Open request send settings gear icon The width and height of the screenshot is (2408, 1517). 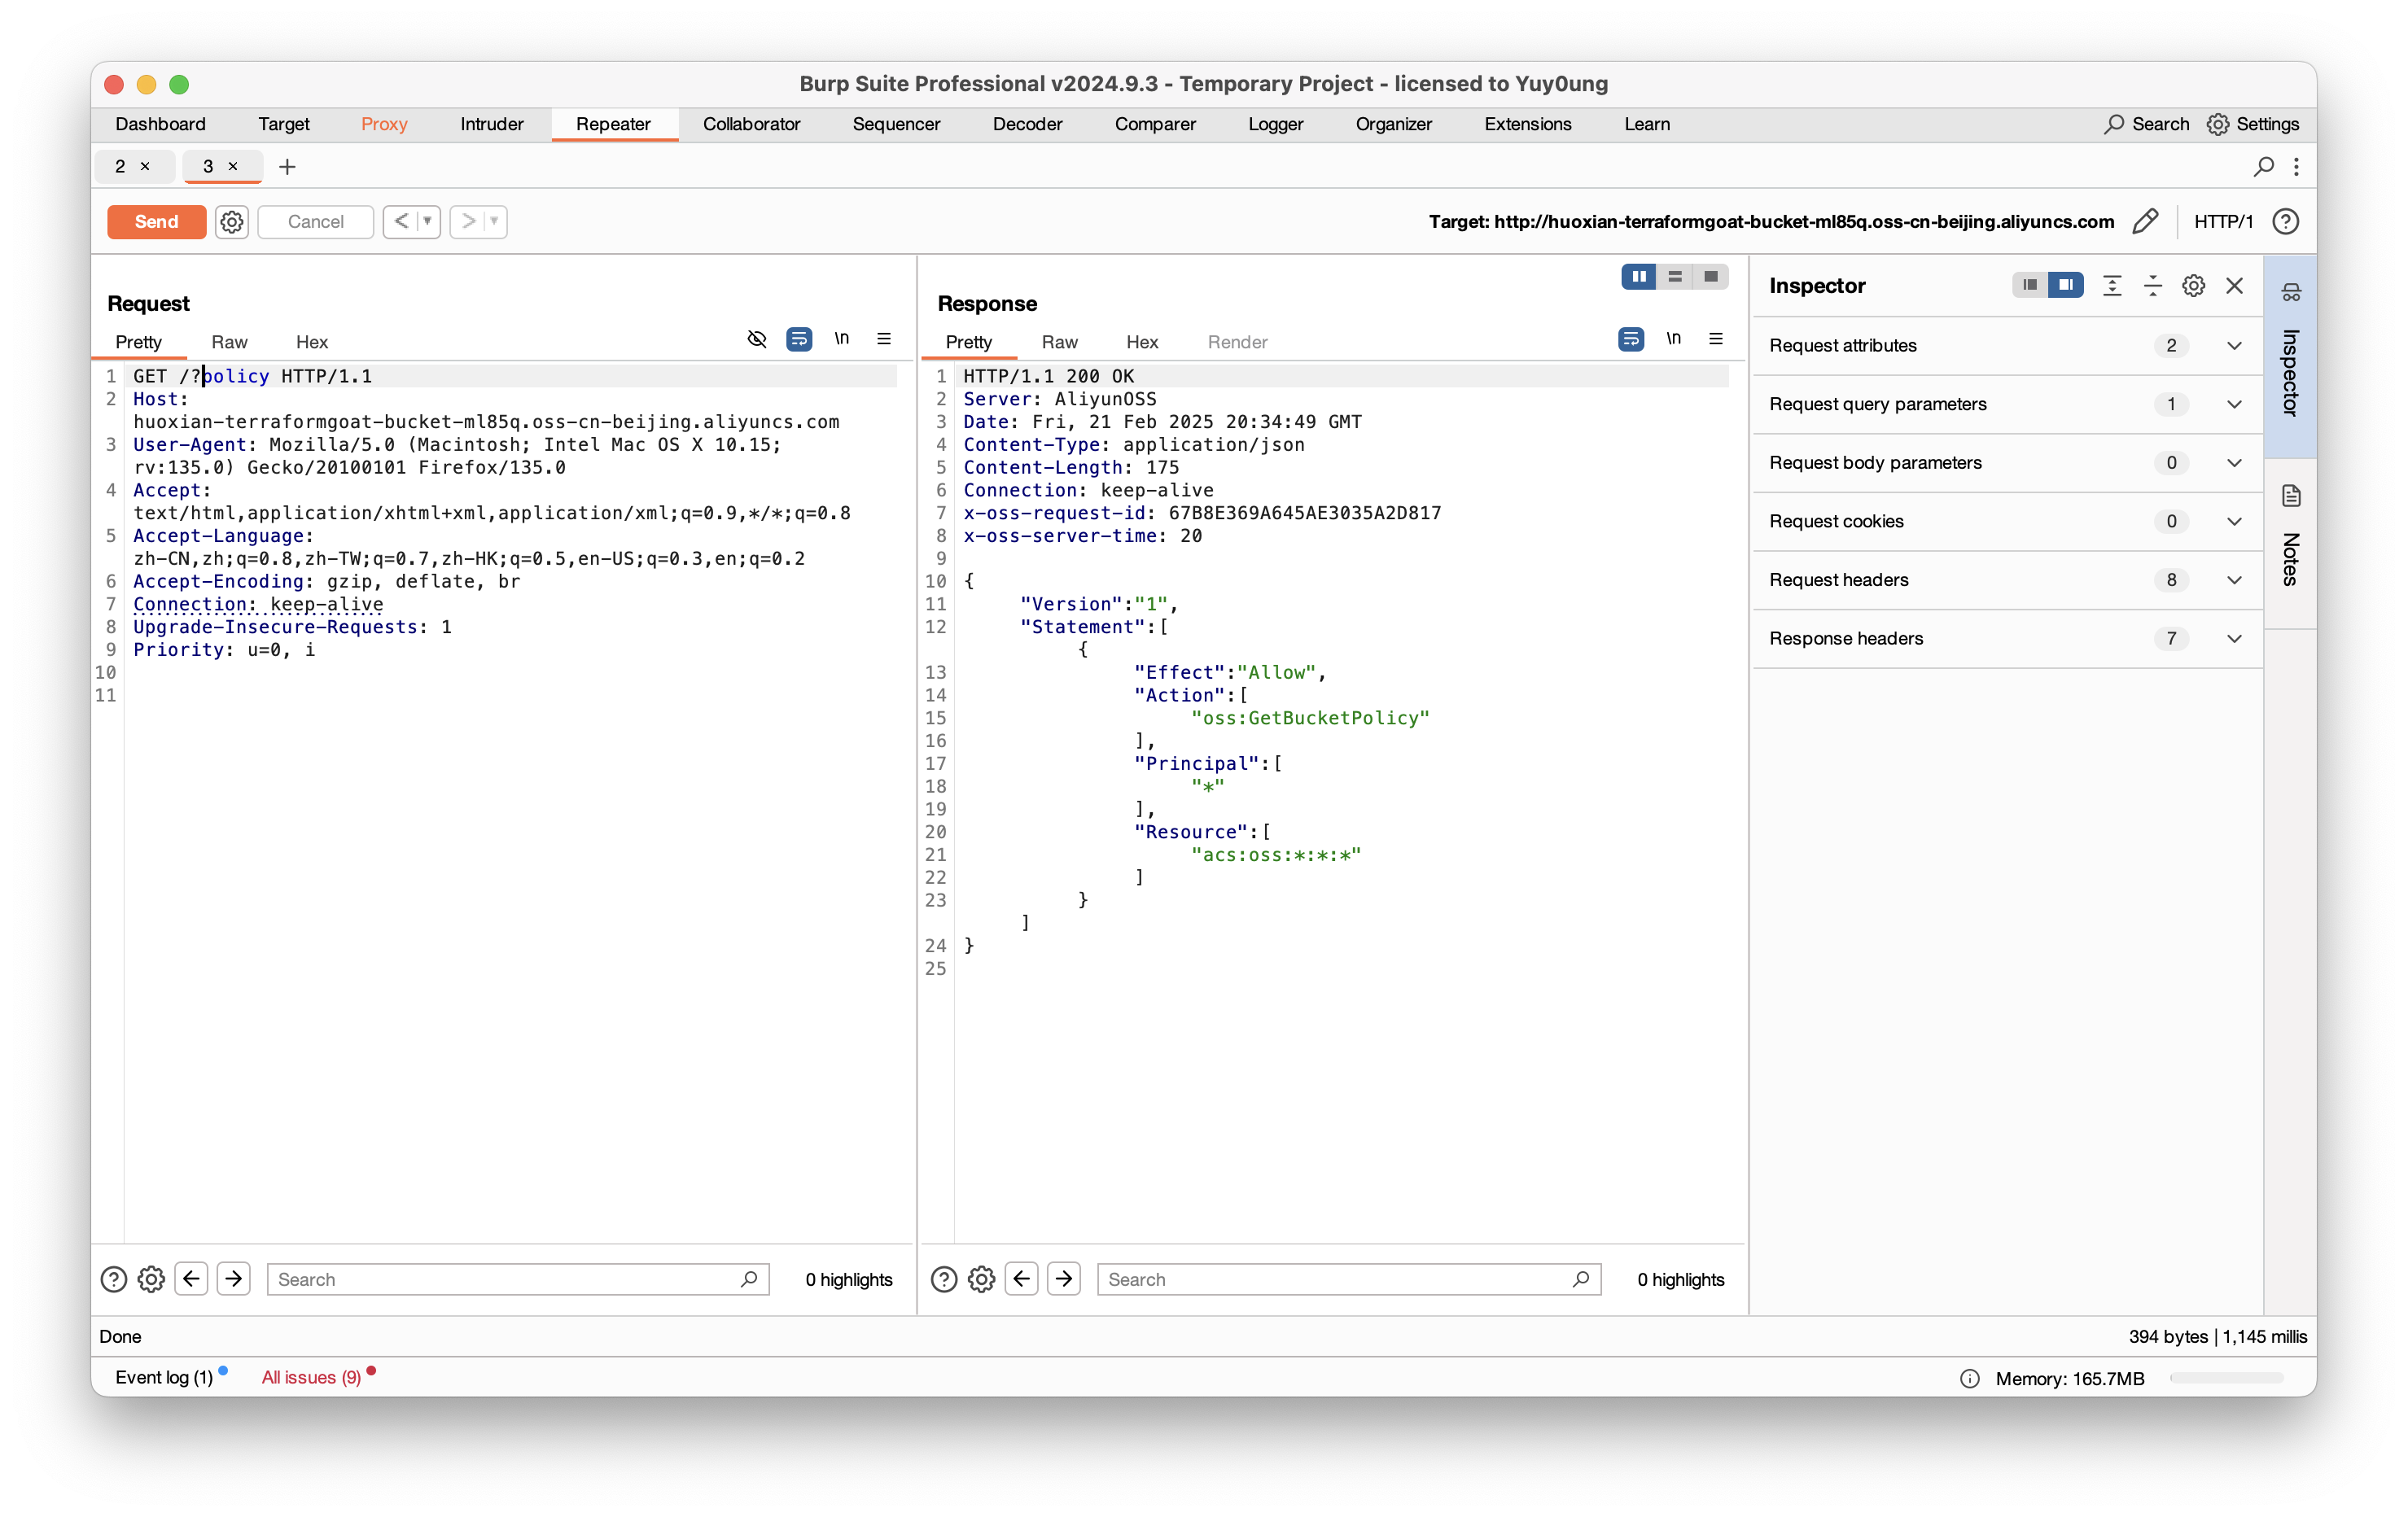click(232, 221)
